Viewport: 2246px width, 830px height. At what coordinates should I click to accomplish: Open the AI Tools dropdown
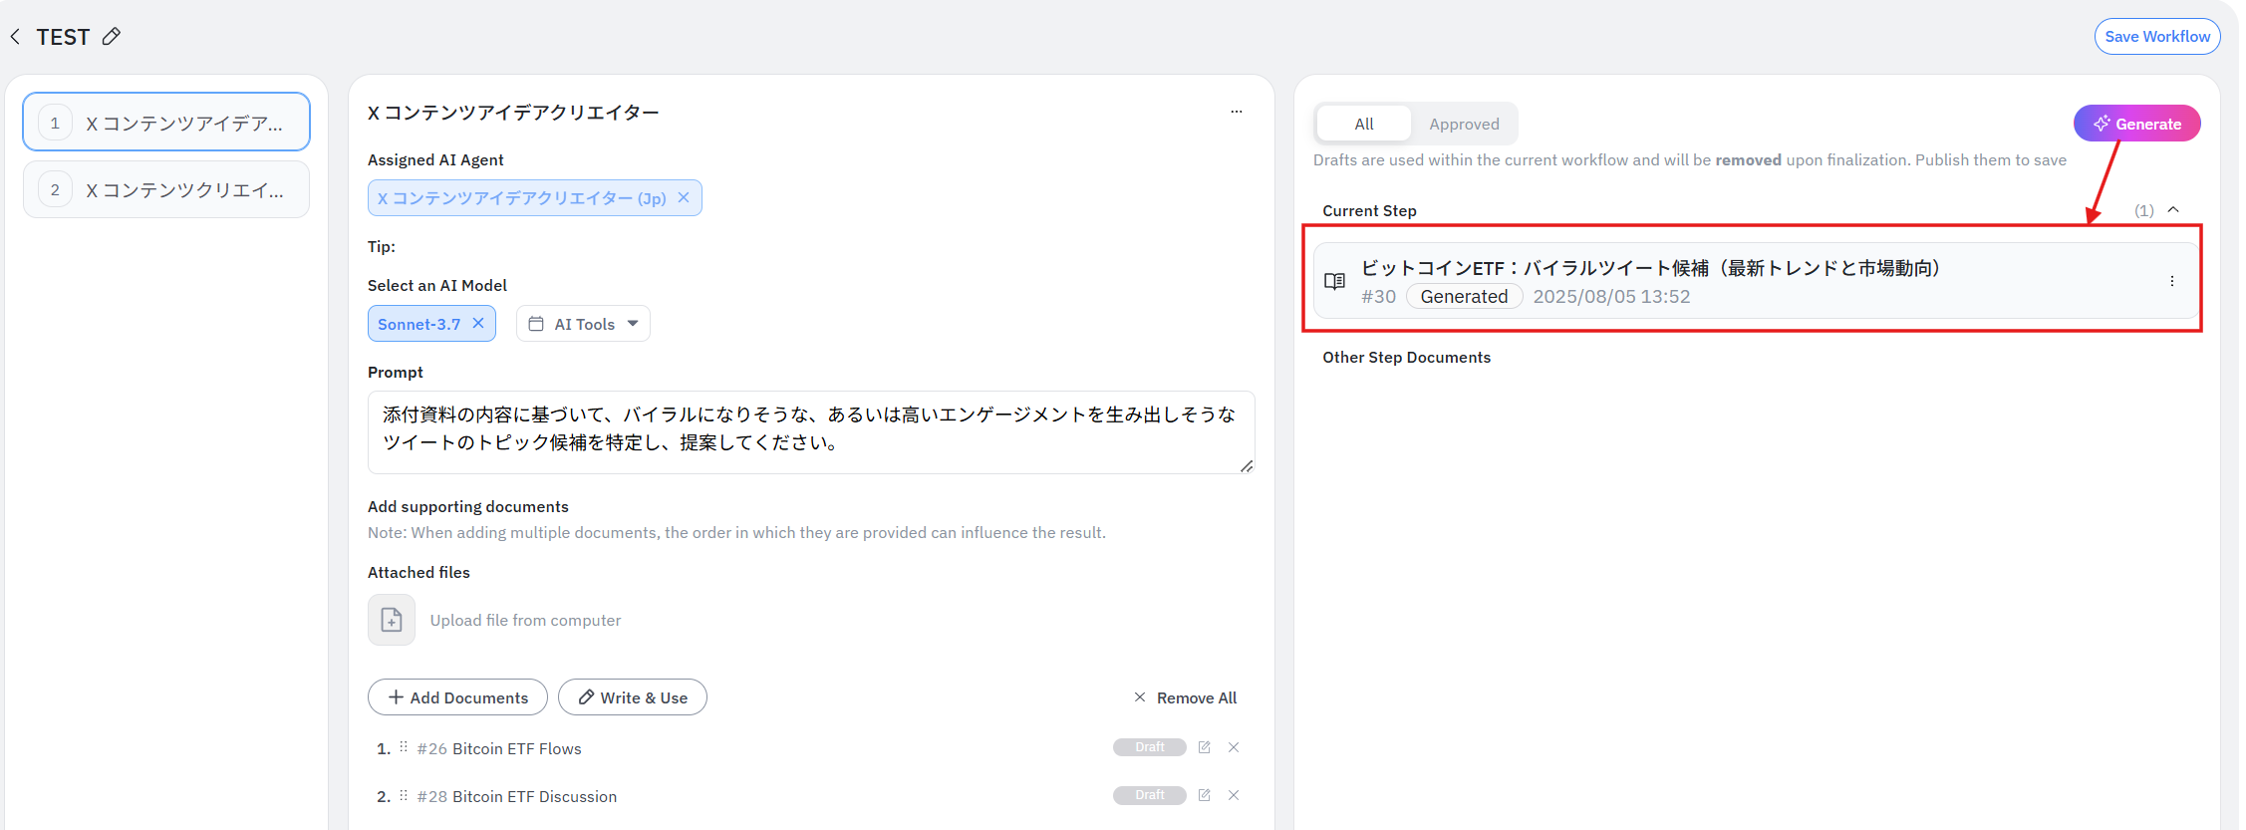pyautogui.click(x=583, y=324)
